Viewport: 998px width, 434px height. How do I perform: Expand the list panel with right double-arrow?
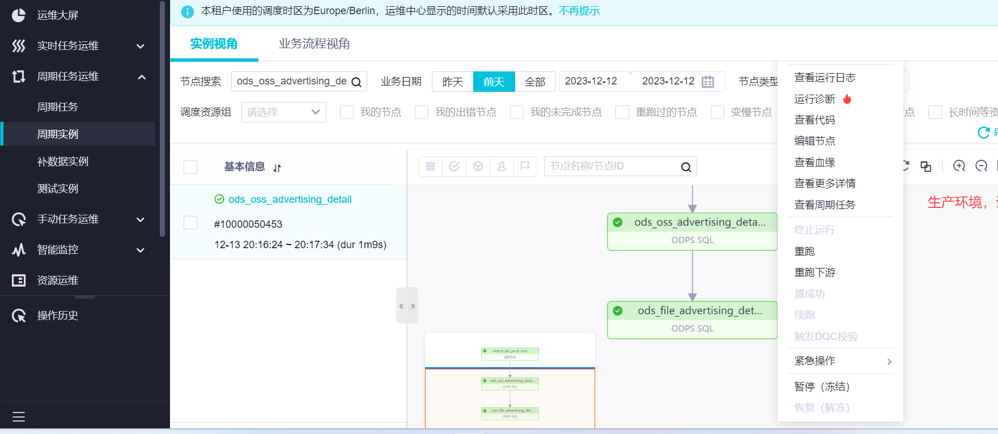(413, 306)
